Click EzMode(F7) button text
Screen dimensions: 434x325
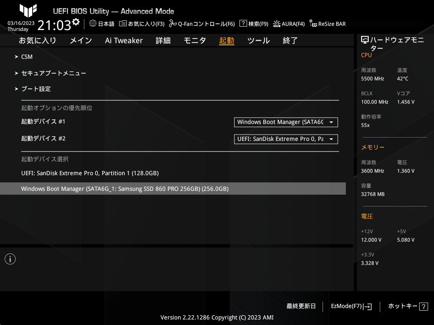[346, 306]
